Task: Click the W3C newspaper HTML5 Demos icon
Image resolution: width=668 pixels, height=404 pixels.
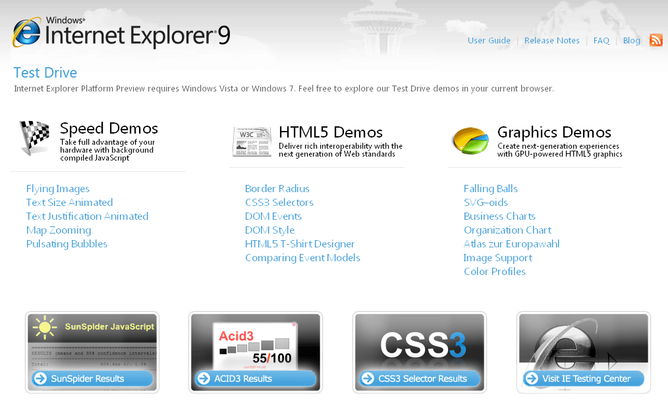Action: (x=252, y=141)
